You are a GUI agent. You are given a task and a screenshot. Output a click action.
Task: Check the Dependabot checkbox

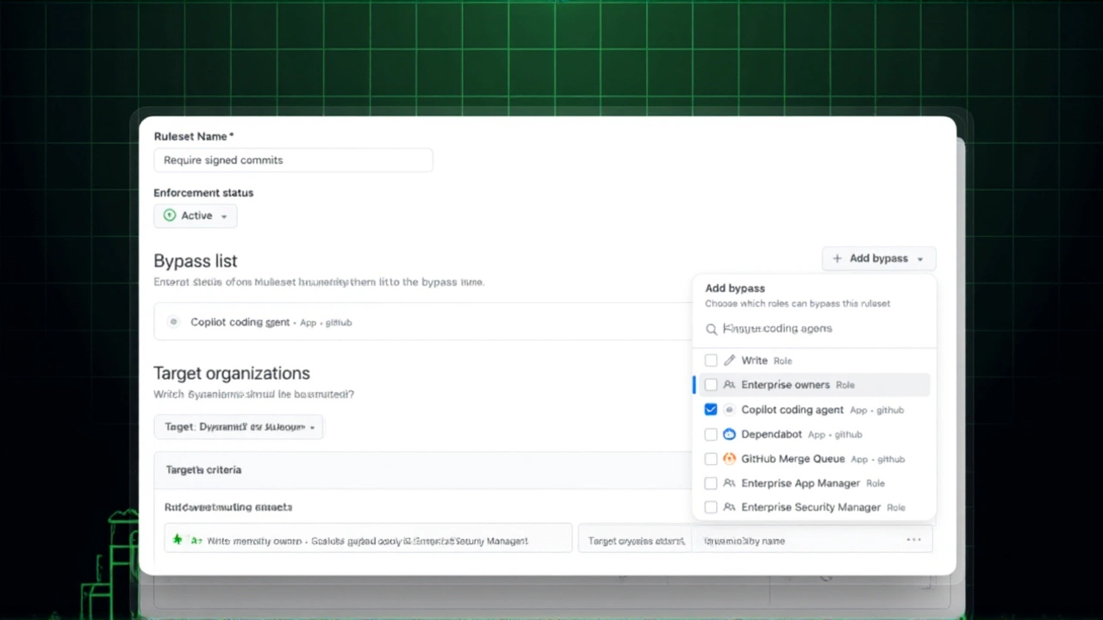click(x=710, y=434)
